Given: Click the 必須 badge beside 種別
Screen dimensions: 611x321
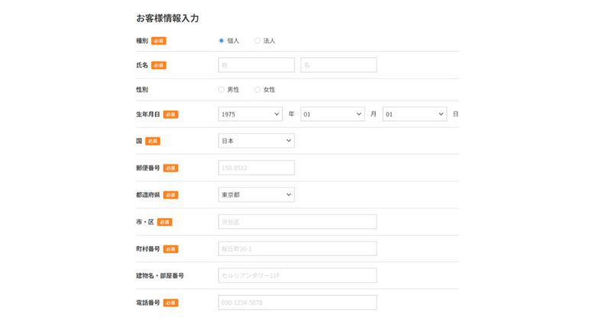Looking at the screenshot, I should 158,41.
